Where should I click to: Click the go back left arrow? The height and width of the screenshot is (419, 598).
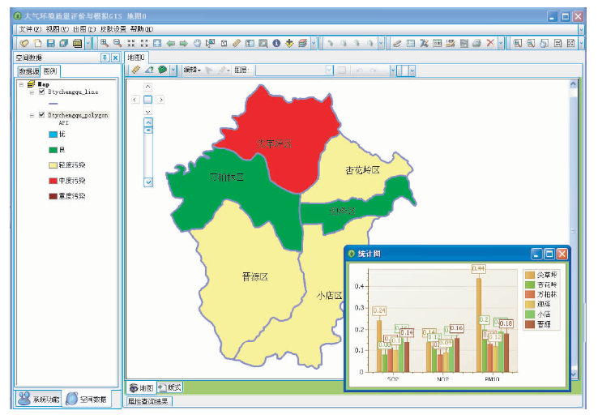[171, 43]
